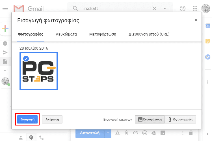This screenshot has height=141, width=212.
Task: Choose Ενσωμάτωση insert mode
Action: click(x=150, y=119)
